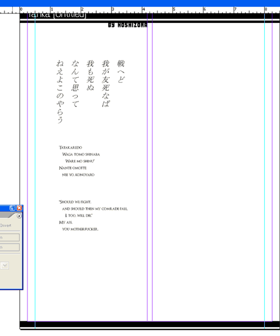Collapse the floating panel with its minimize button
The height and width of the screenshot is (336, 280).
point(12,208)
